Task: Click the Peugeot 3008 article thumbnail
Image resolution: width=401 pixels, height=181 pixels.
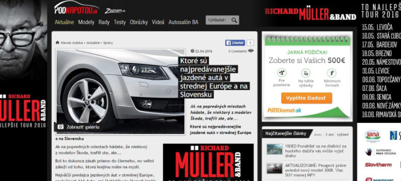Action: point(275,168)
